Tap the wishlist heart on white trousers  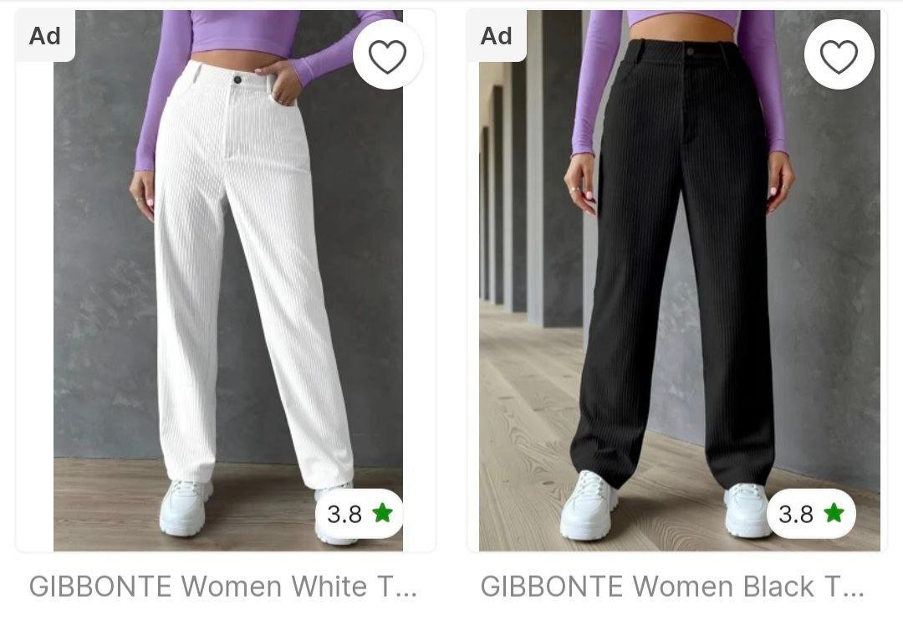click(388, 56)
